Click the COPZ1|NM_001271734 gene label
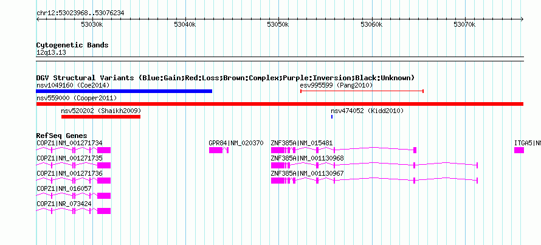 click(x=69, y=143)
